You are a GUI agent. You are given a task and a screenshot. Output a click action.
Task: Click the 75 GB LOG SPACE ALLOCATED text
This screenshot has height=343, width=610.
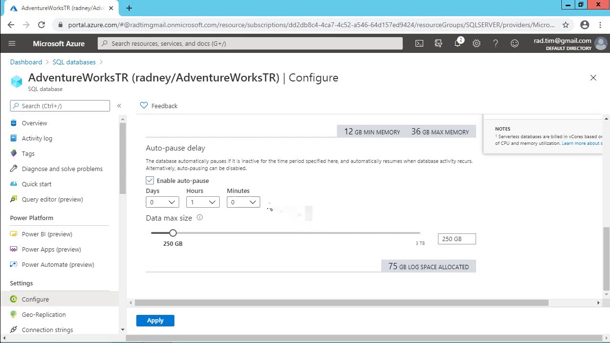(428, 267)
